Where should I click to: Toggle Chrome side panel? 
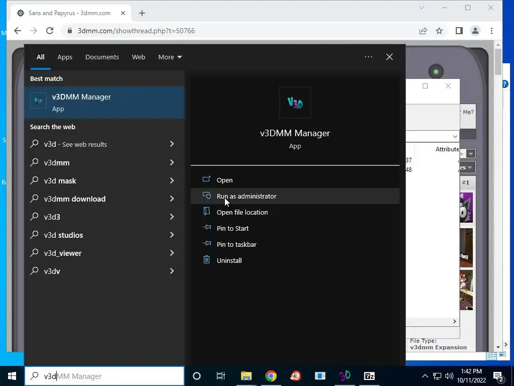pyautogui.click(x=459, y=31)
